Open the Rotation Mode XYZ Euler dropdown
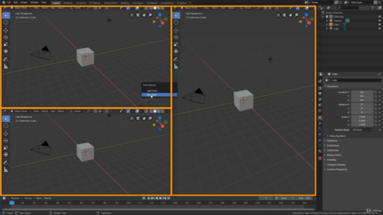This screenshot has width=383, height=215. pos(363,130)
